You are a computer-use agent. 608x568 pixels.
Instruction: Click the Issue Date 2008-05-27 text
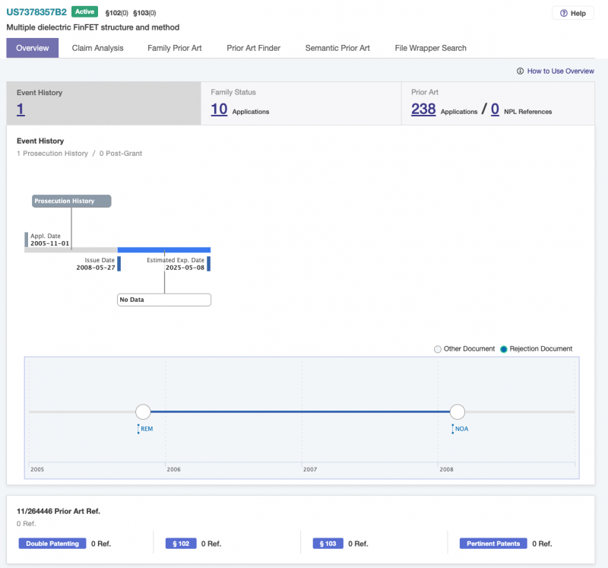click(x=96, y=264)
